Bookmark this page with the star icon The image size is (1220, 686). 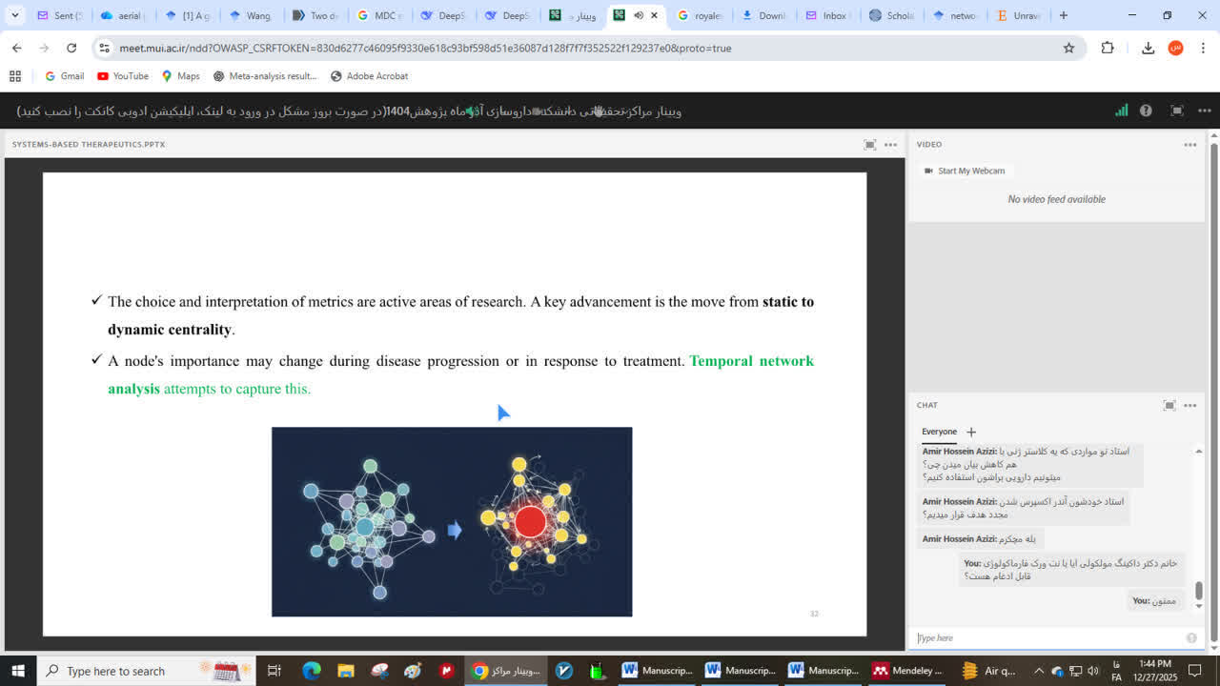pos(1068,48)
